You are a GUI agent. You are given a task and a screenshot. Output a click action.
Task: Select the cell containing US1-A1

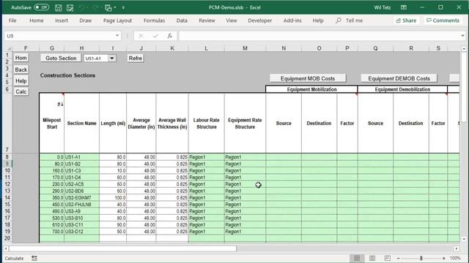point(81,157)
